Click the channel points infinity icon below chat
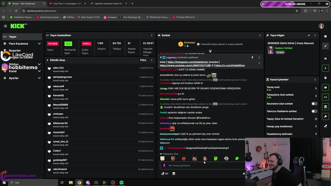This screenshot has height=186, width=331. (165, 174)
